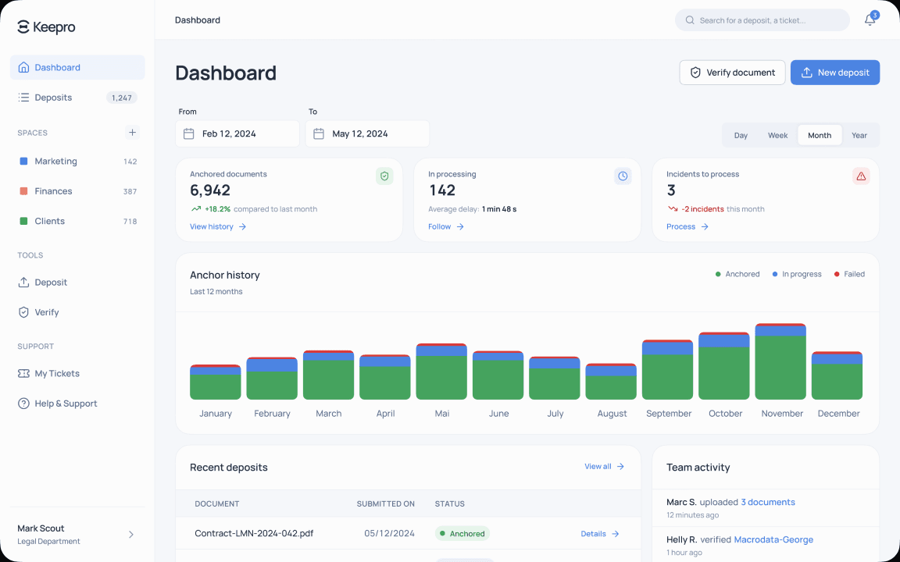Viewport: 900px width, 562px height.
Task: Click the upload icon in New deposit button
Action: (806, 73)
